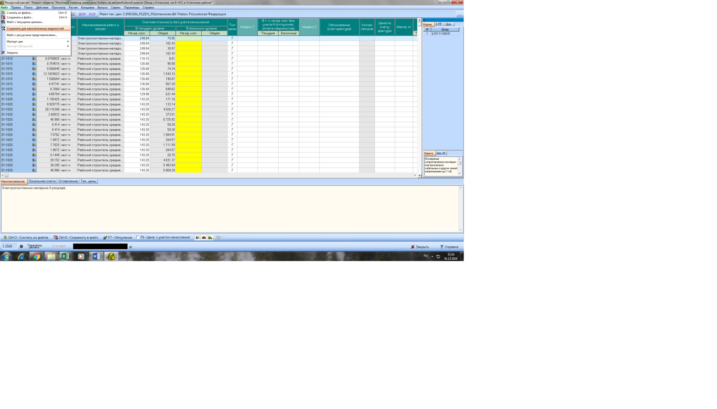The height and width of the screenshot is (409, 717).
Task: Open the Сервис menu
Action: tap(116, 8)
